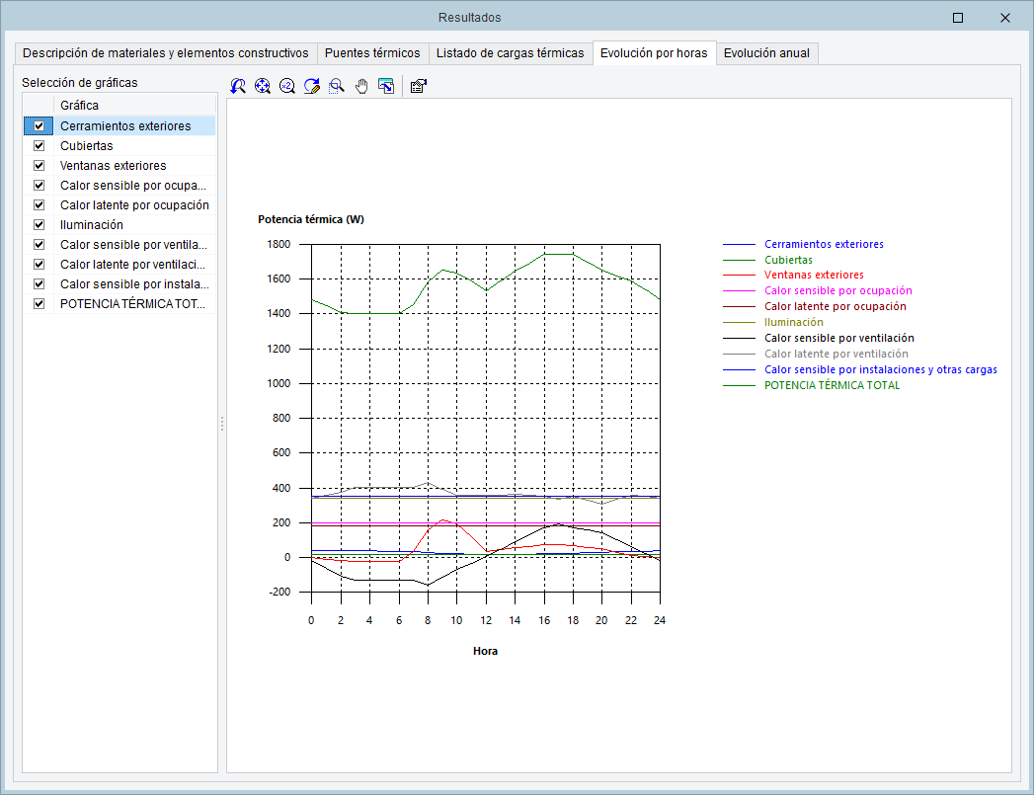Maximize the Resultados window

click(x=958, y=18)
